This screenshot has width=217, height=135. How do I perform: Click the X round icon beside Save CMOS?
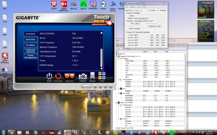pyautogui.click(x=95, y=86)
